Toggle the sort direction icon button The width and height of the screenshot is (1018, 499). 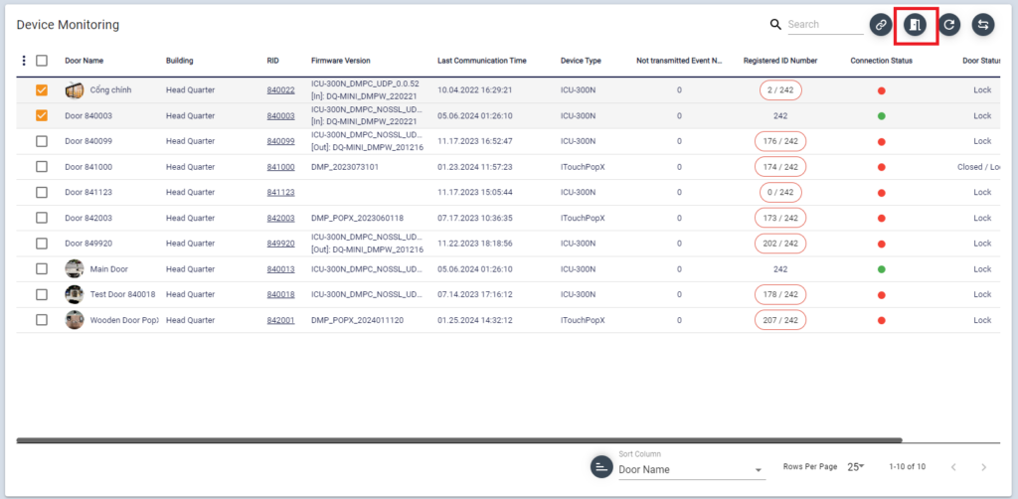[x=601, y=467]
